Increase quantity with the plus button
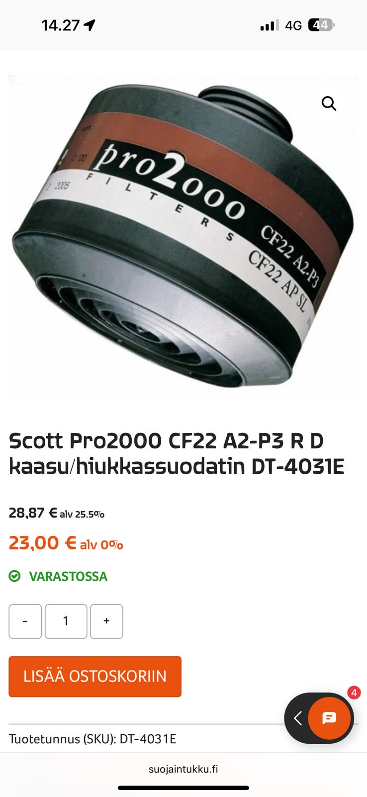Screen dimensions: 367x797 click(x=106, y=621)
